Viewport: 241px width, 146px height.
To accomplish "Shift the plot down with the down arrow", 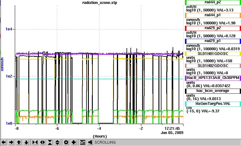I will point(26,142).
